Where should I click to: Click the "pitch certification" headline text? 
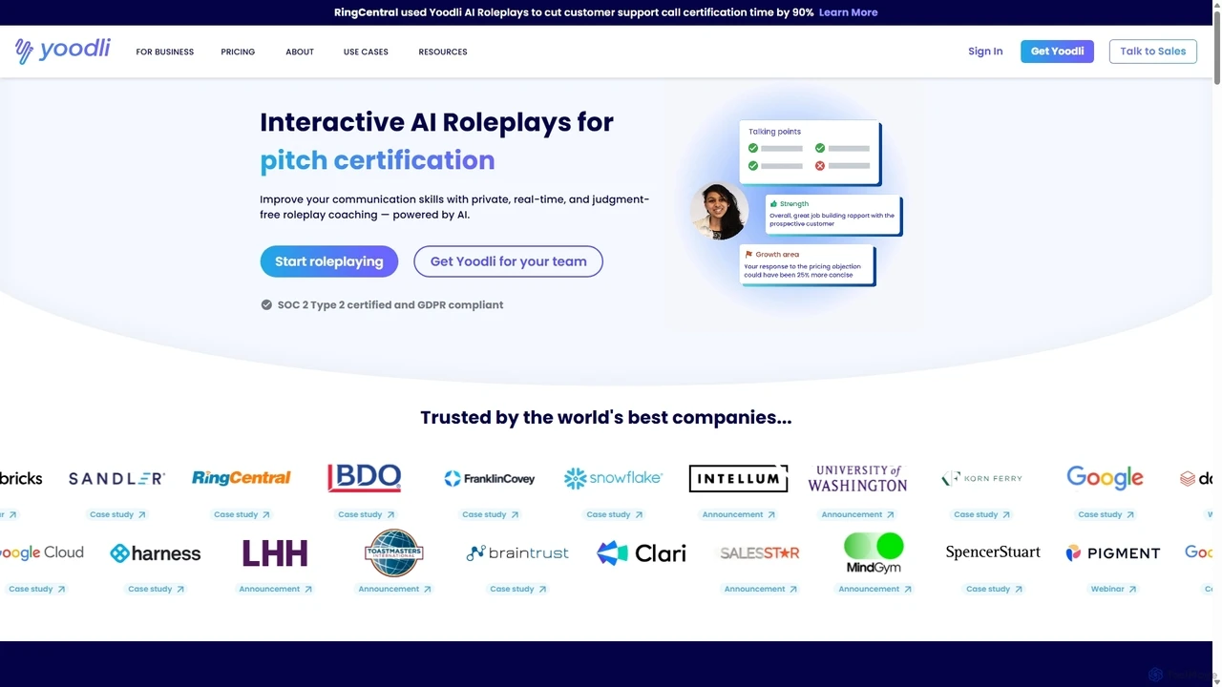tap(377, 160)
